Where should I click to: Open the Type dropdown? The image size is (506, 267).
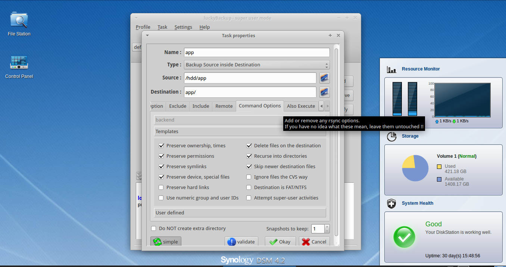pos(257,65)
